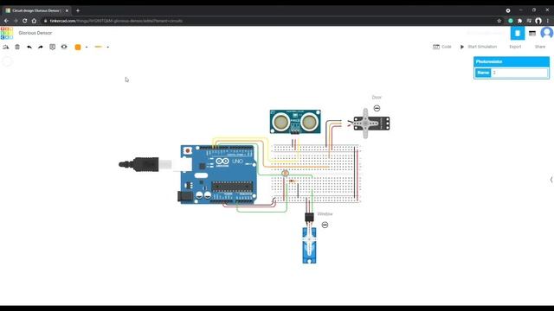554x311 pixels.
Task: Undo the last action
Action: click(29, 47)
